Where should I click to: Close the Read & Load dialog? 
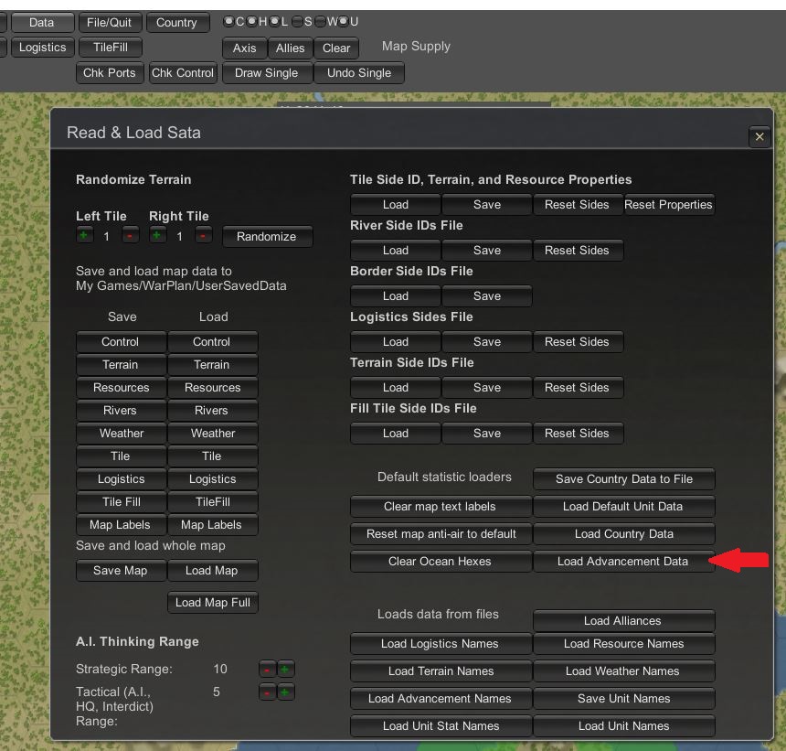click(759, 137)
